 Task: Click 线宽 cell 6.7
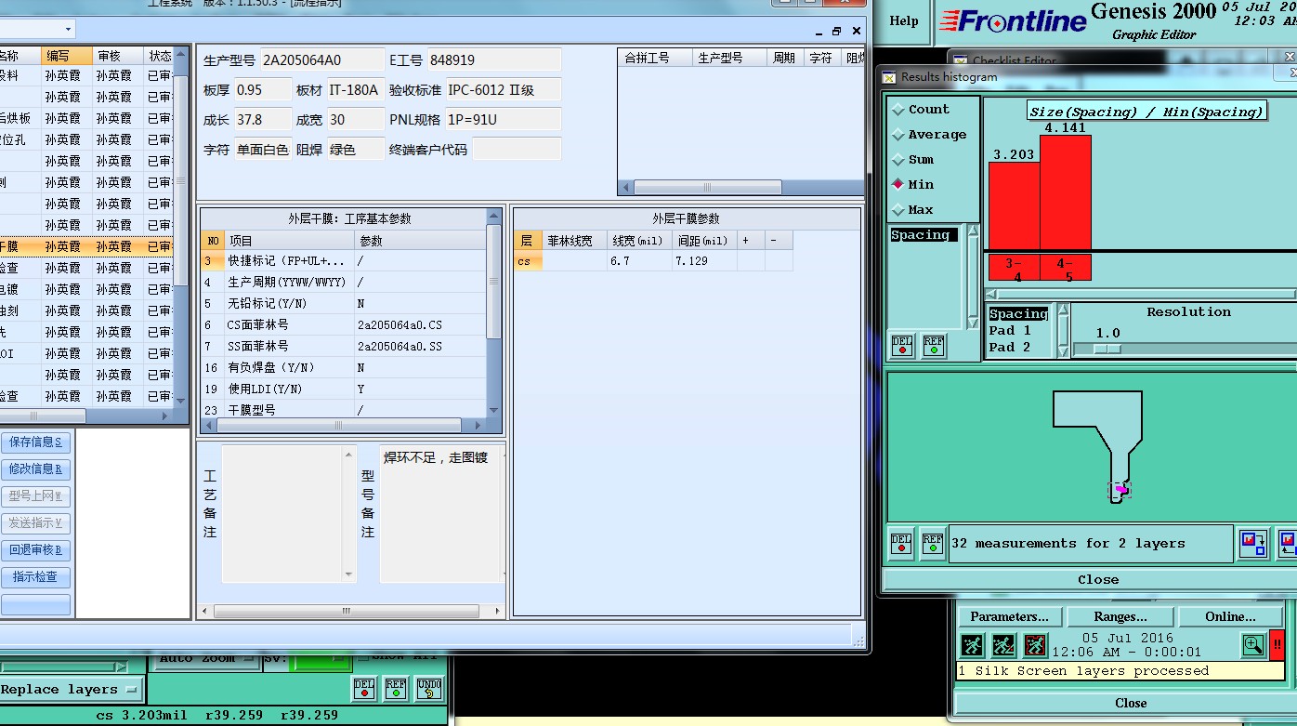tap(639, 261)
